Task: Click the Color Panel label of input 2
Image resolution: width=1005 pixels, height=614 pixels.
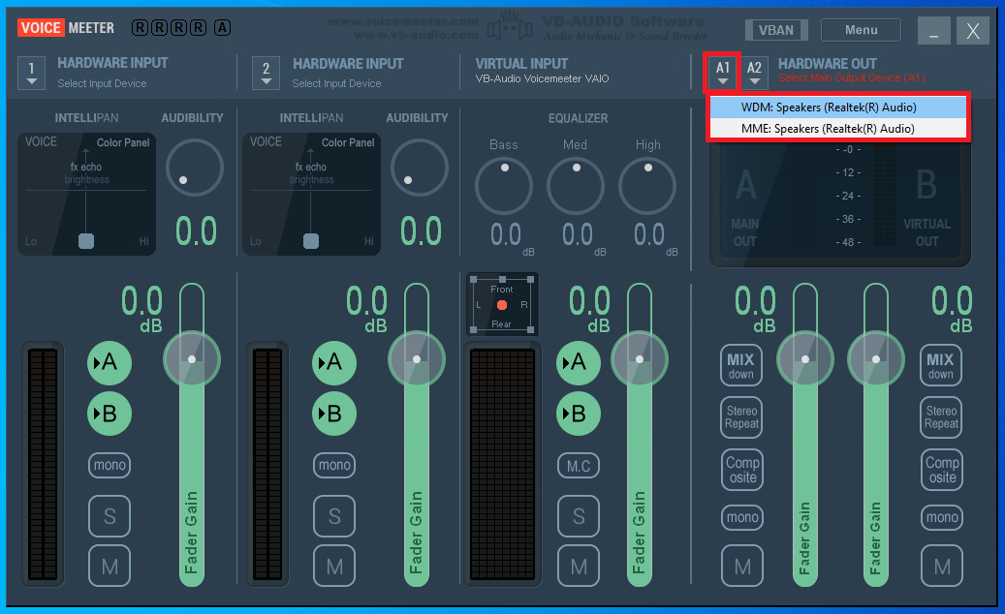Action: pyautogui.click(x=348, y=142)
